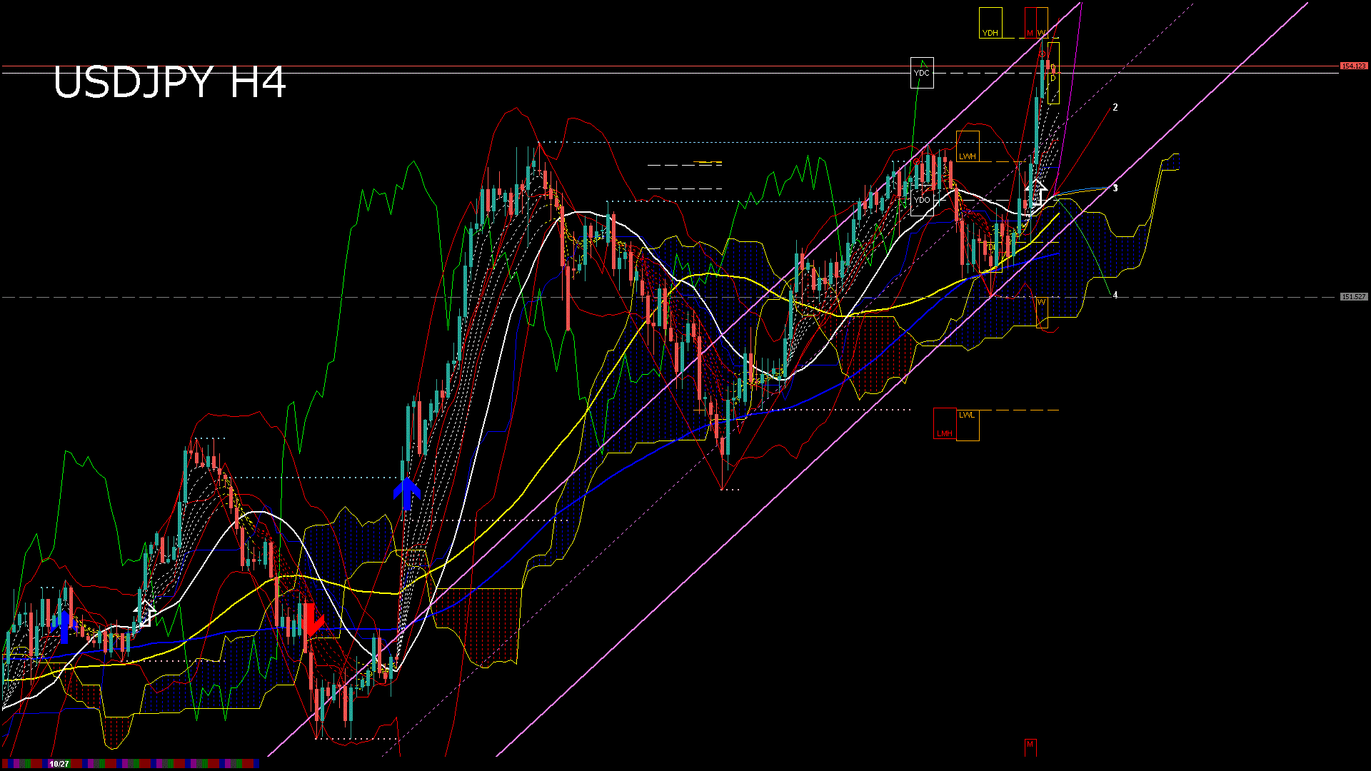This screenshot has height=771, width=1371.
Task: Click the YDC yesterday-close marker box
Action: point(922,73)
